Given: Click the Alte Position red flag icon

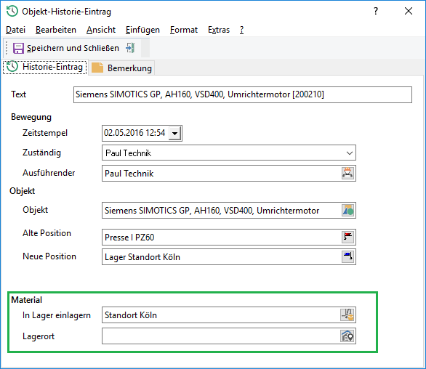Looking at the screenshot, I should (x=347, y=237).
